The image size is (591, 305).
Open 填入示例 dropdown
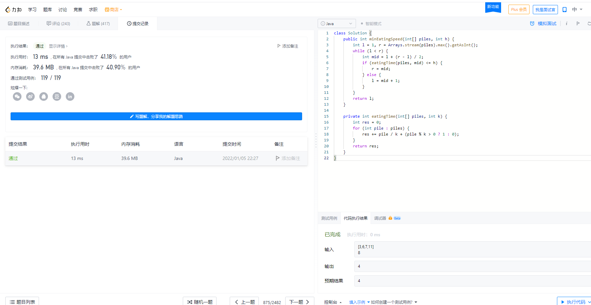click(359, 302)
